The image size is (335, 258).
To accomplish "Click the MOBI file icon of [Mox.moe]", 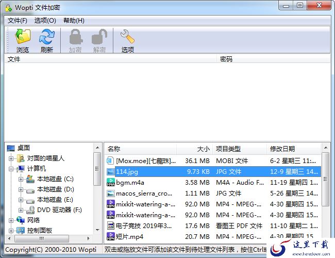I will tap(110, 160).
